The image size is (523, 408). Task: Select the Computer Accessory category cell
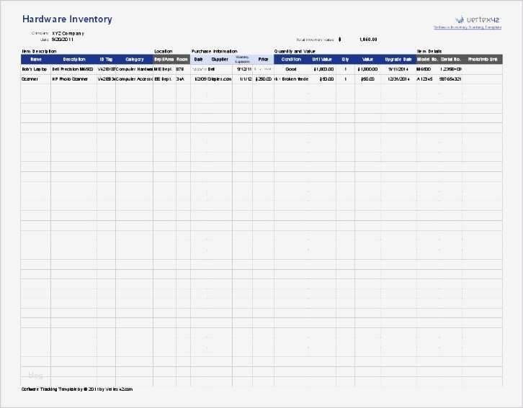coord(135,79)
